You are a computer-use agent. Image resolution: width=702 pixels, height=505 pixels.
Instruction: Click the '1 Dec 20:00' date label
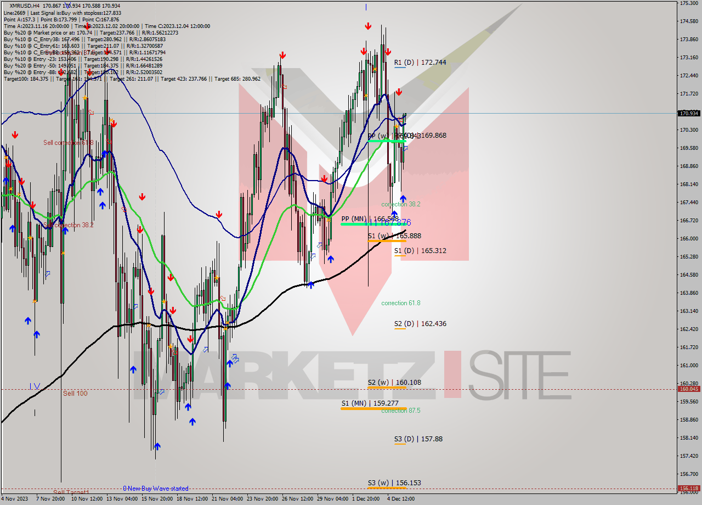[x=366, y=499]
